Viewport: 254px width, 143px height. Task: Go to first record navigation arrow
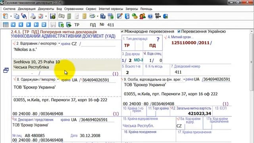pyautogui.click(x=13, y=25)
